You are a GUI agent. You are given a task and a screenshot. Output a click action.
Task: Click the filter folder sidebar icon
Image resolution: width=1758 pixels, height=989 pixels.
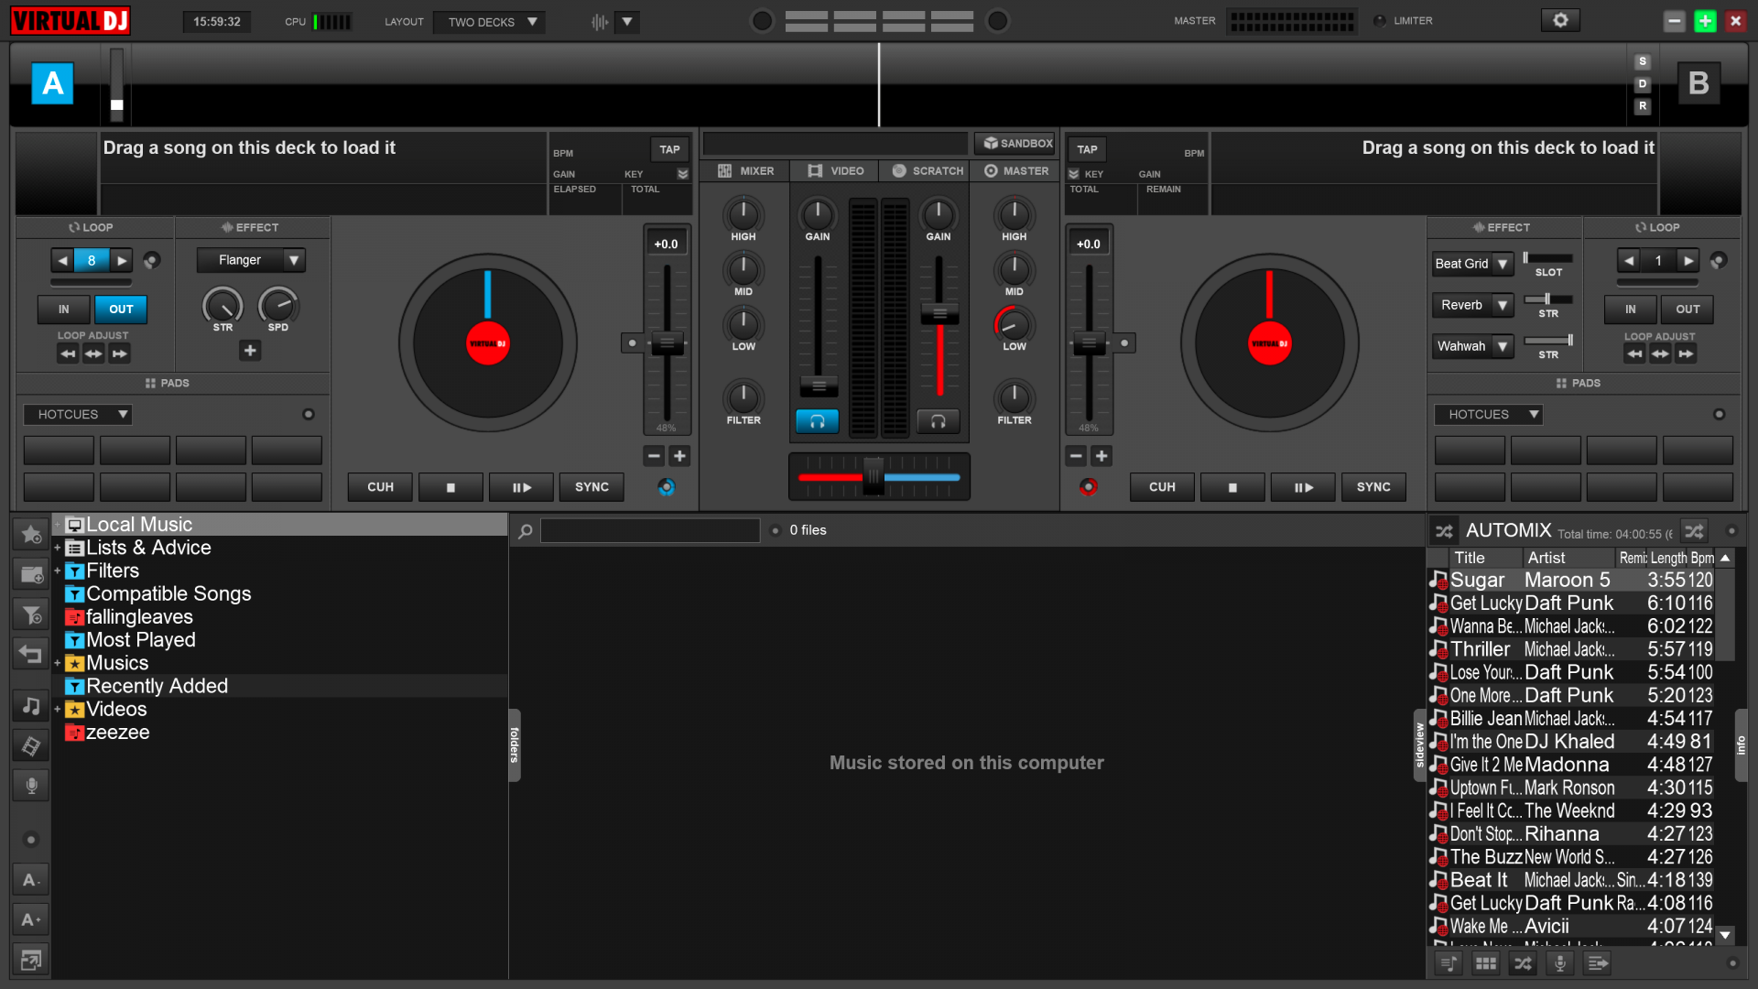[x=31, y=614]
